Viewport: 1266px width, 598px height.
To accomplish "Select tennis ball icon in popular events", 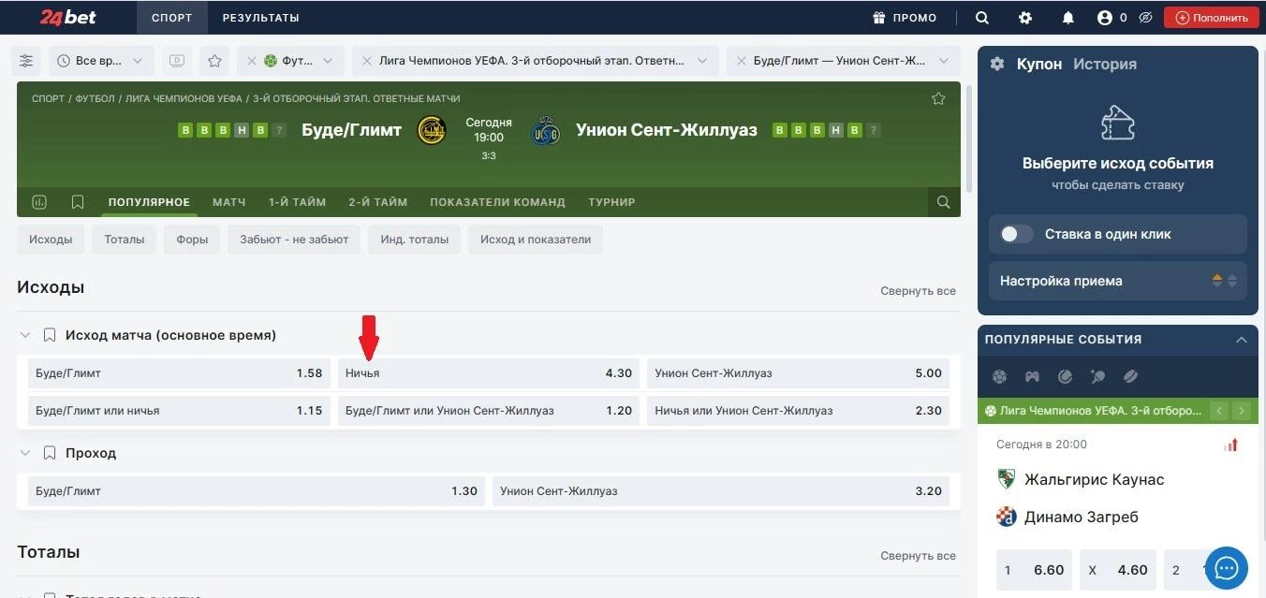I will tap(1065, 376).
